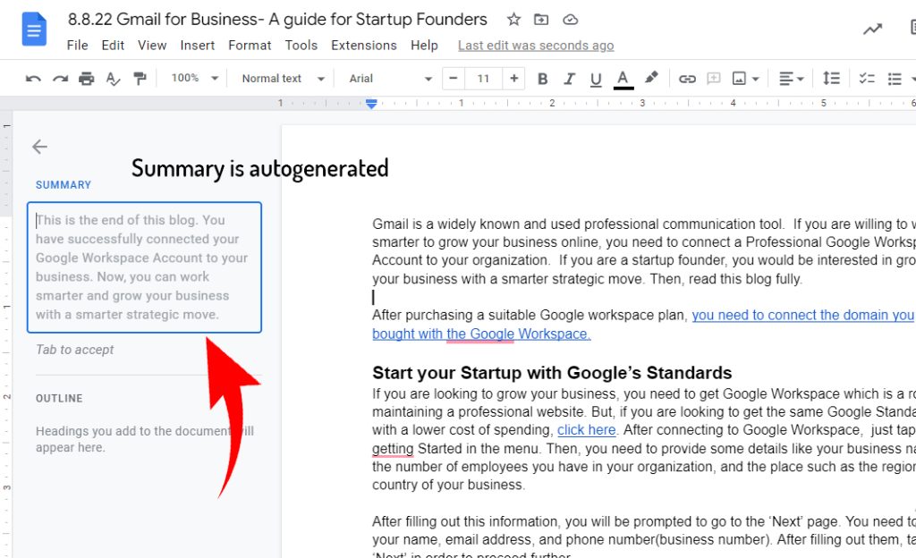The image size is (916, 558).
Task: Open the Arial font dropdown
Action: tap(390, 78)
